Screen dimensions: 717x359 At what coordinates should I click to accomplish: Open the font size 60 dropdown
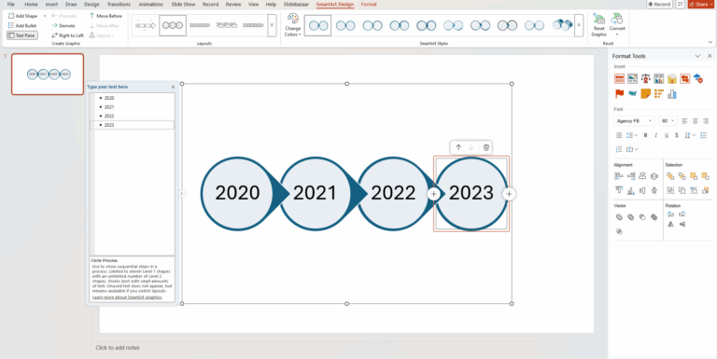tap(668, 121)
